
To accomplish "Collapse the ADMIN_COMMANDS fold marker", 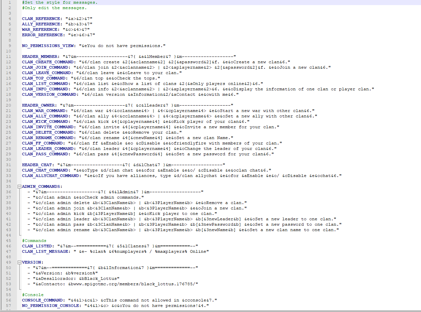I will (20, 186).
